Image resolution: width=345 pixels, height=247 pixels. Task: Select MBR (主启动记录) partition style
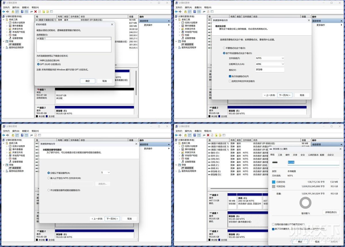pyautogui.click(x=38, y=60)
